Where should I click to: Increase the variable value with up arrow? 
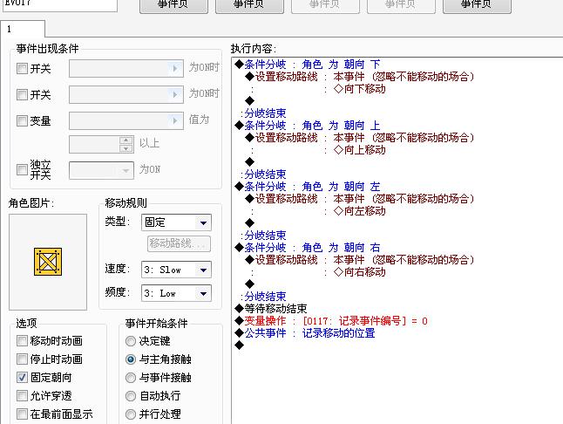[126, 140]
